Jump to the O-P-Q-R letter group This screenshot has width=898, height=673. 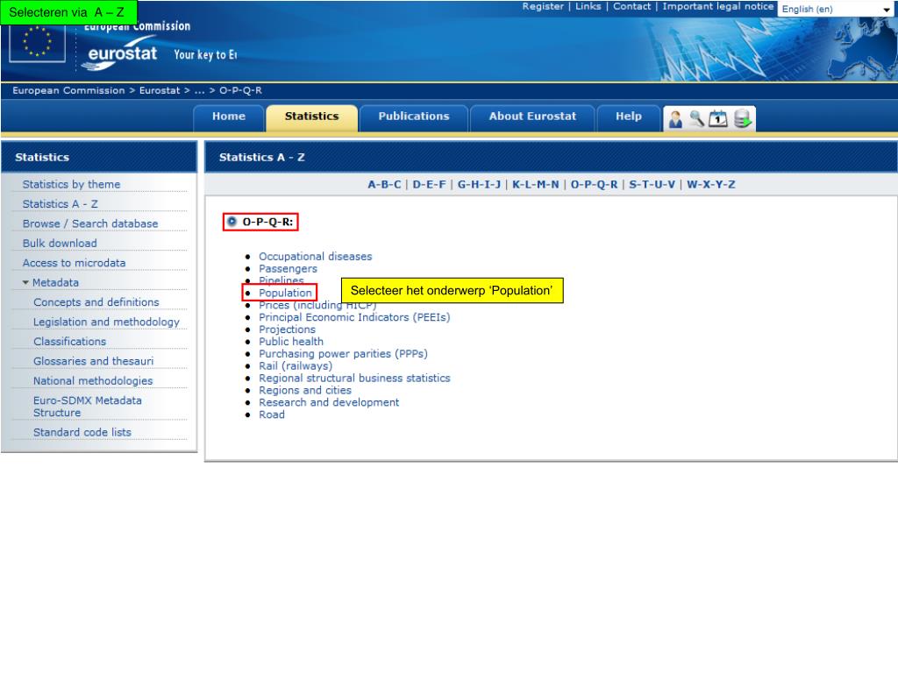595,184
